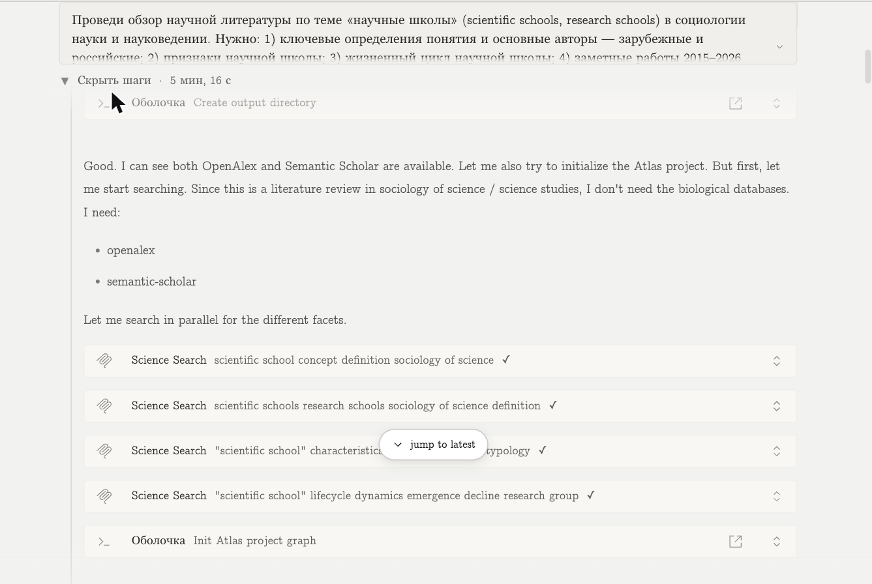872x584 pixels.
Task: Click the openalex bullet item
Action: point(131,250)
